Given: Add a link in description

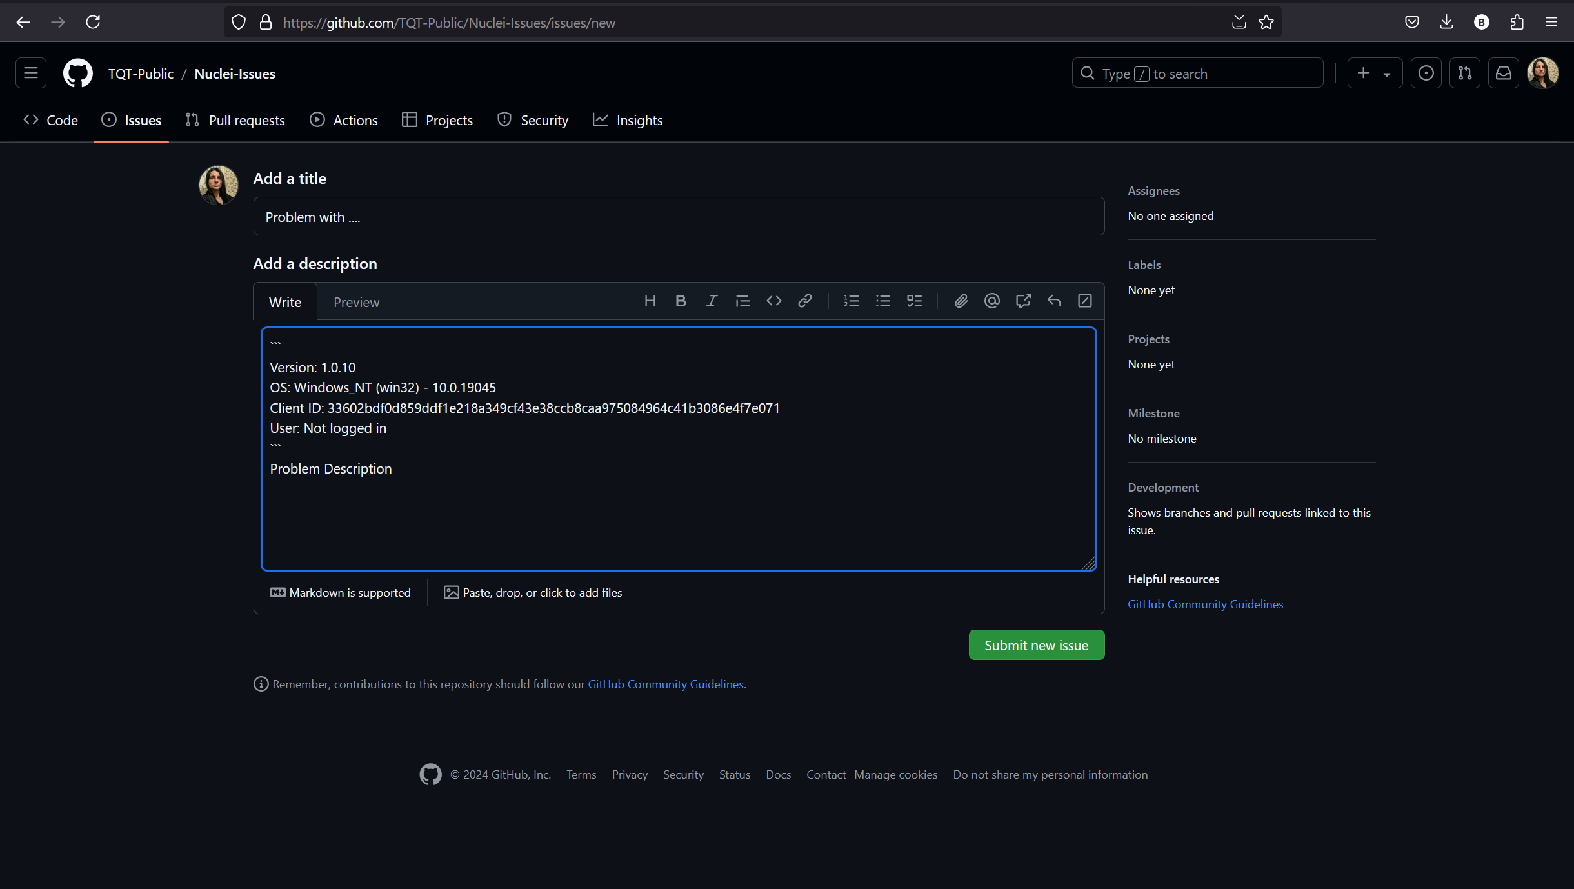Looking at the screenshot, I should (x=805, y=301).
